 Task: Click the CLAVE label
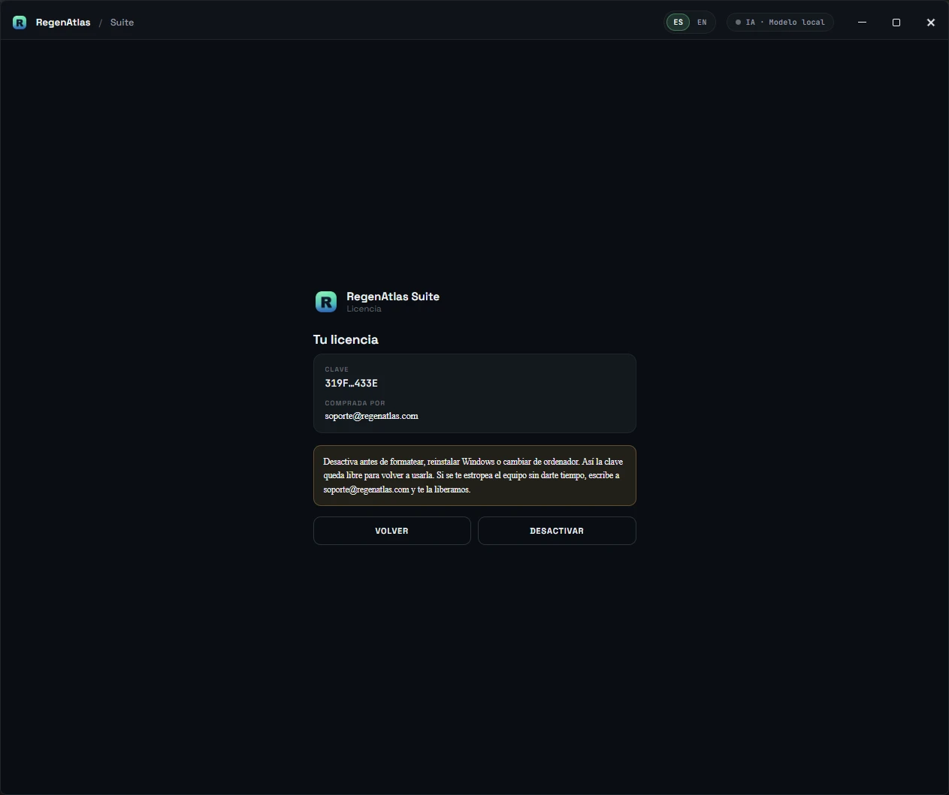pyautogui.click(x=337, y=369)
